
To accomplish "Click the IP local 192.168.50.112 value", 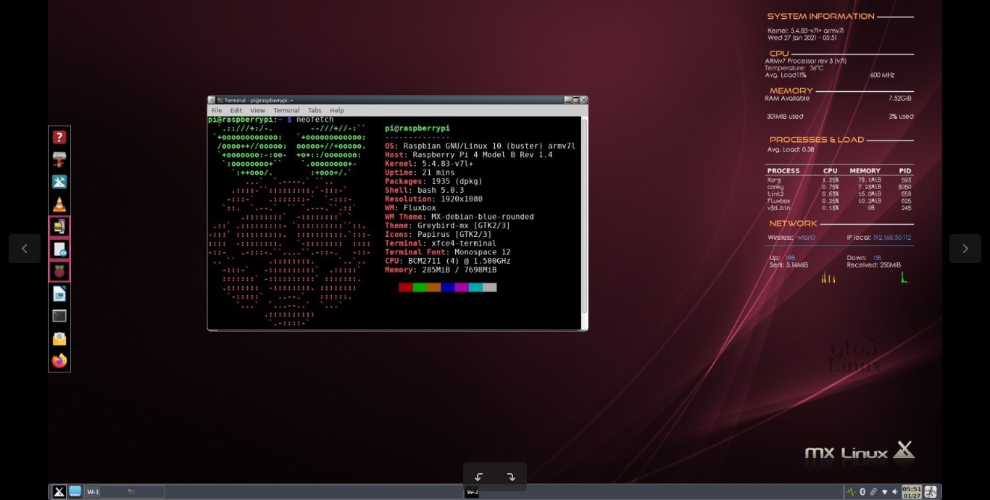I will [x=892, y=238].
